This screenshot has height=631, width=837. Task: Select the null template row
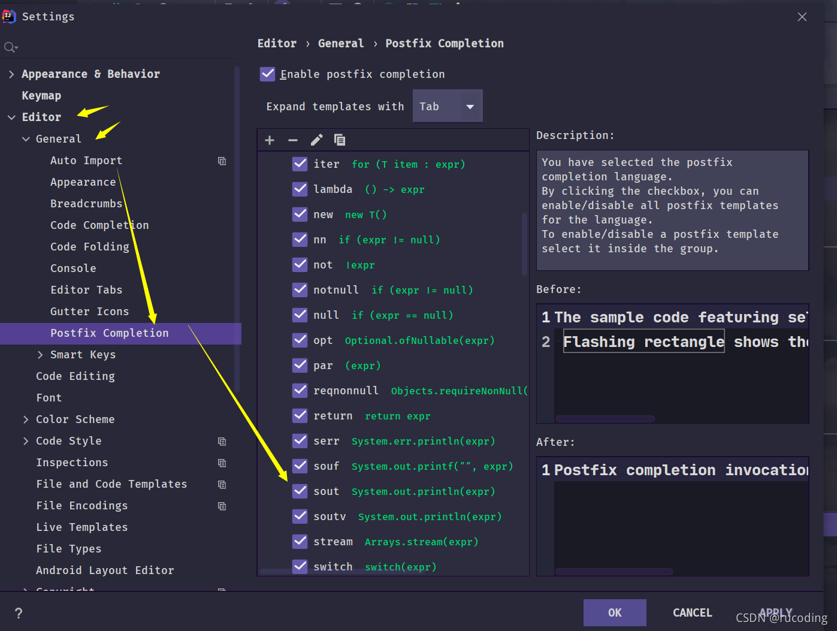click(393, 315)
